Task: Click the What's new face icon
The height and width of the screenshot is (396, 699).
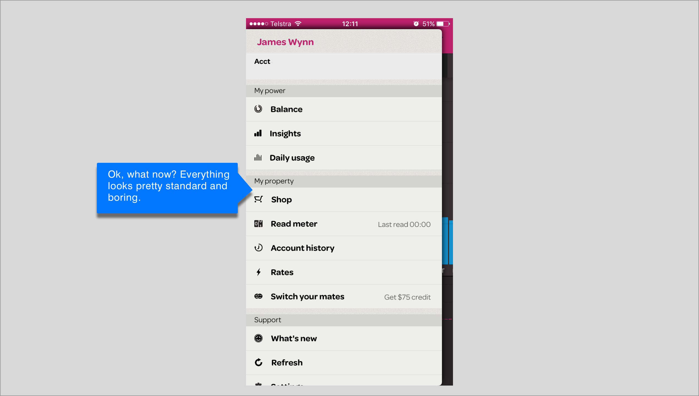Action: point(258,338)
